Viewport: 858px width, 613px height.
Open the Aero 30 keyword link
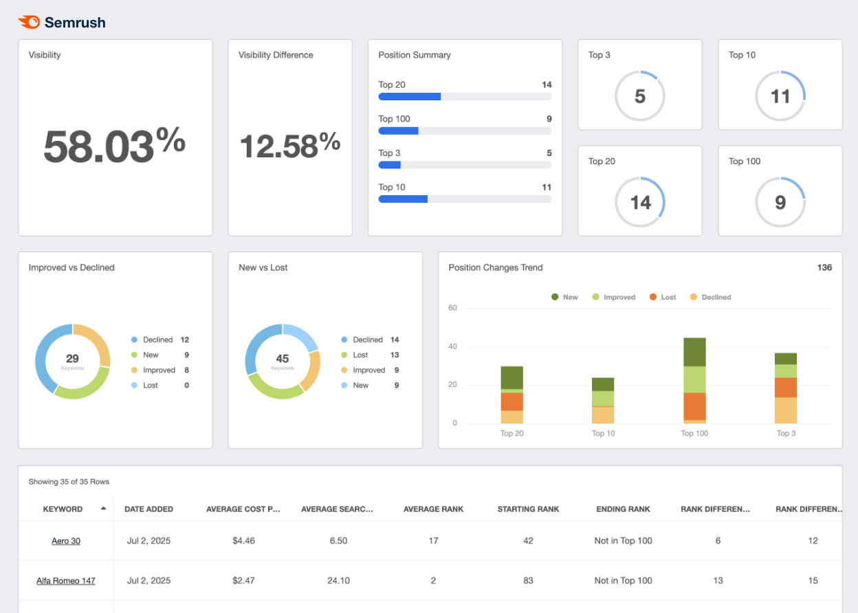click(65, 541)
